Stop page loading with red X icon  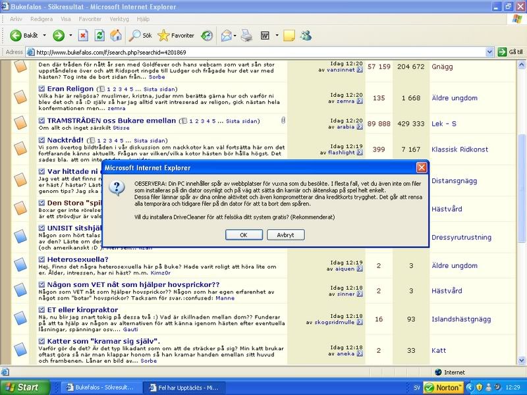coord(83,36)
